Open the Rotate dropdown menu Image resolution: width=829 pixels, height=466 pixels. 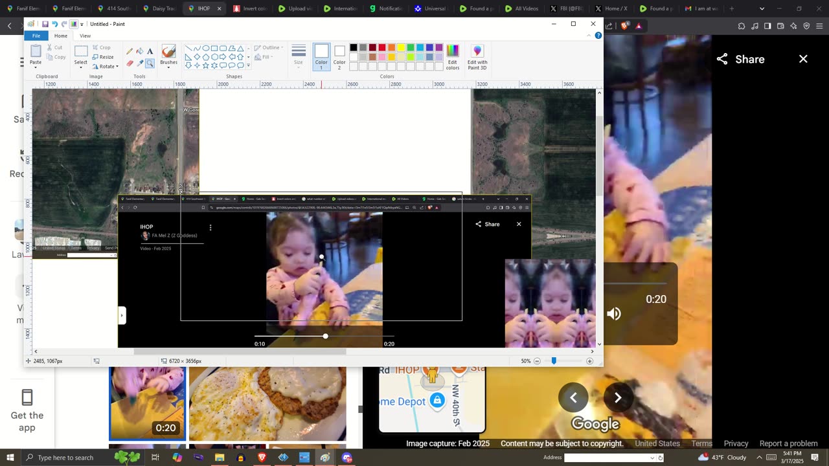click(x=105, y=66)
